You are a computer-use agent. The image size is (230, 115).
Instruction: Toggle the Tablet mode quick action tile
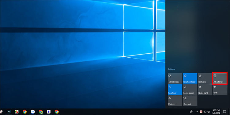[x=175, y=79]
